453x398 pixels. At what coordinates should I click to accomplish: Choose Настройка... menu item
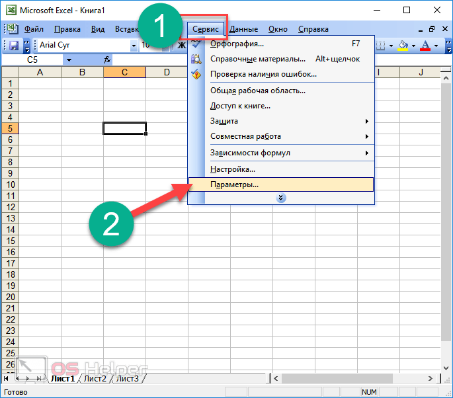coord(281,169)
